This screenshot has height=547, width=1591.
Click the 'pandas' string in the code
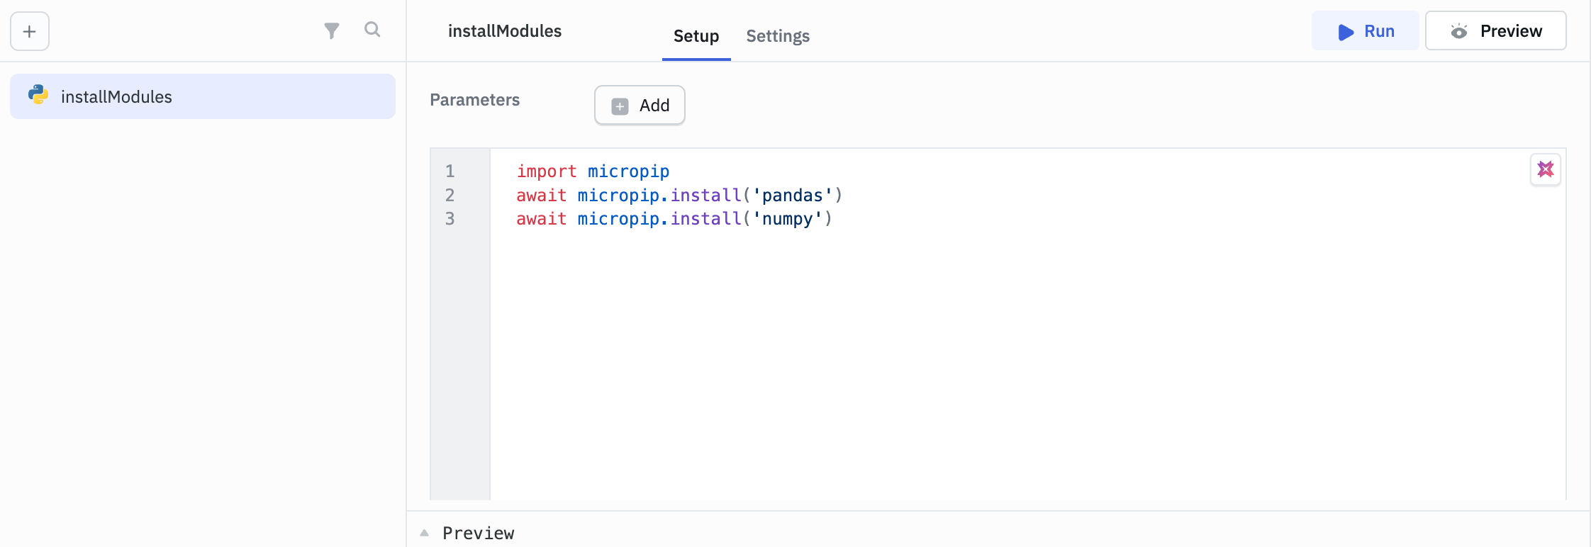[x=792, y=196]
